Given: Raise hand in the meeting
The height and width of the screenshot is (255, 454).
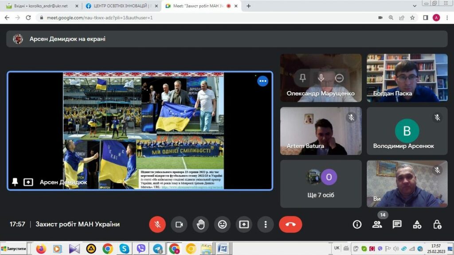Looking at the screenshot, I should pos(201,224).
